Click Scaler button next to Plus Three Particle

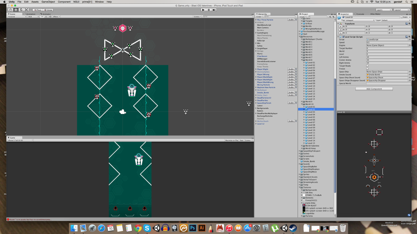291,19
